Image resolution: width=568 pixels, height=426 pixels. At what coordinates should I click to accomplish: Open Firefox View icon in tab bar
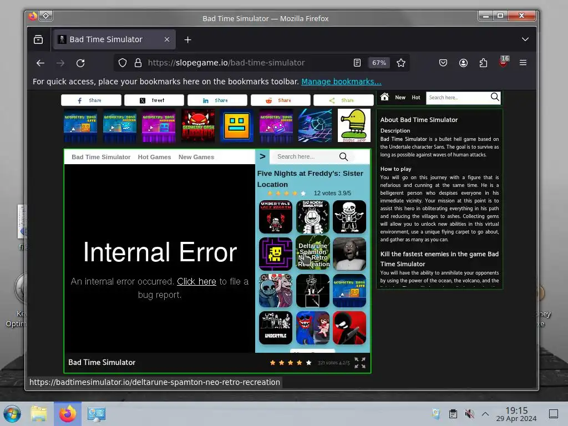(38, 39)
